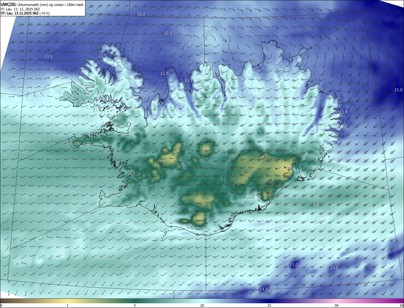Click the 13.2 value label on the map
The width and height of the screenshot is (404, 308).
(141, 14)
